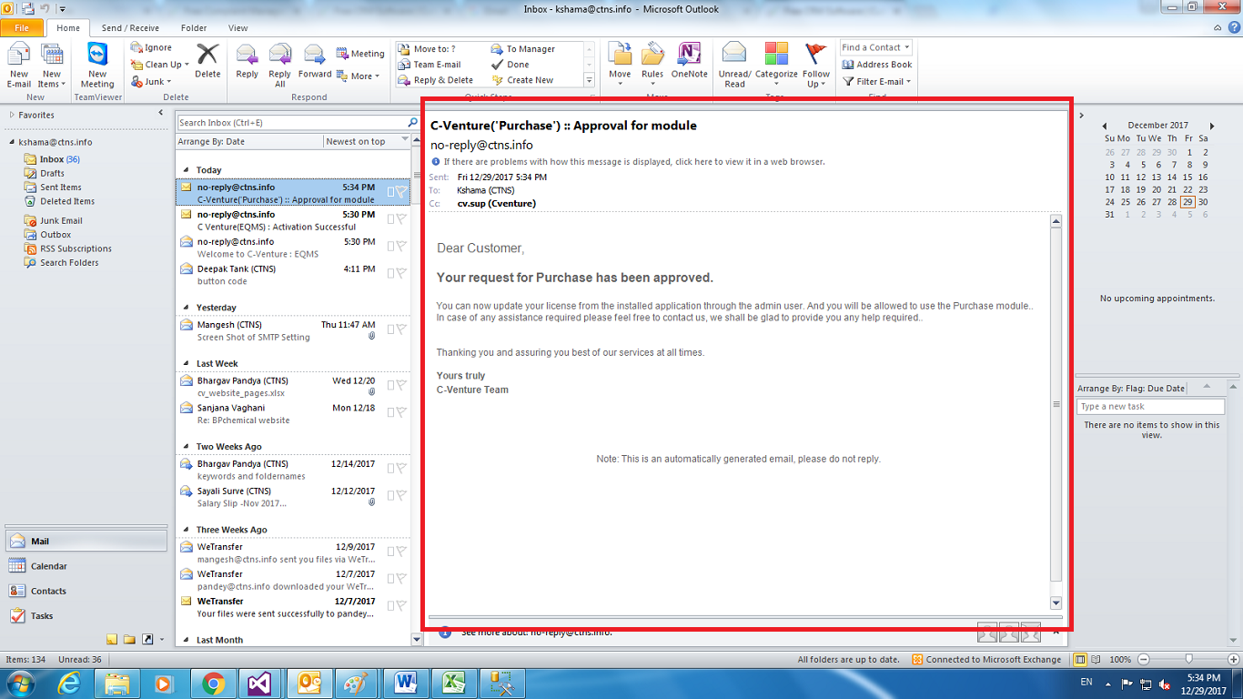The image size is (1243, 699).
Task: Switch to the Contacts module
Action: (x=86, y=591)
